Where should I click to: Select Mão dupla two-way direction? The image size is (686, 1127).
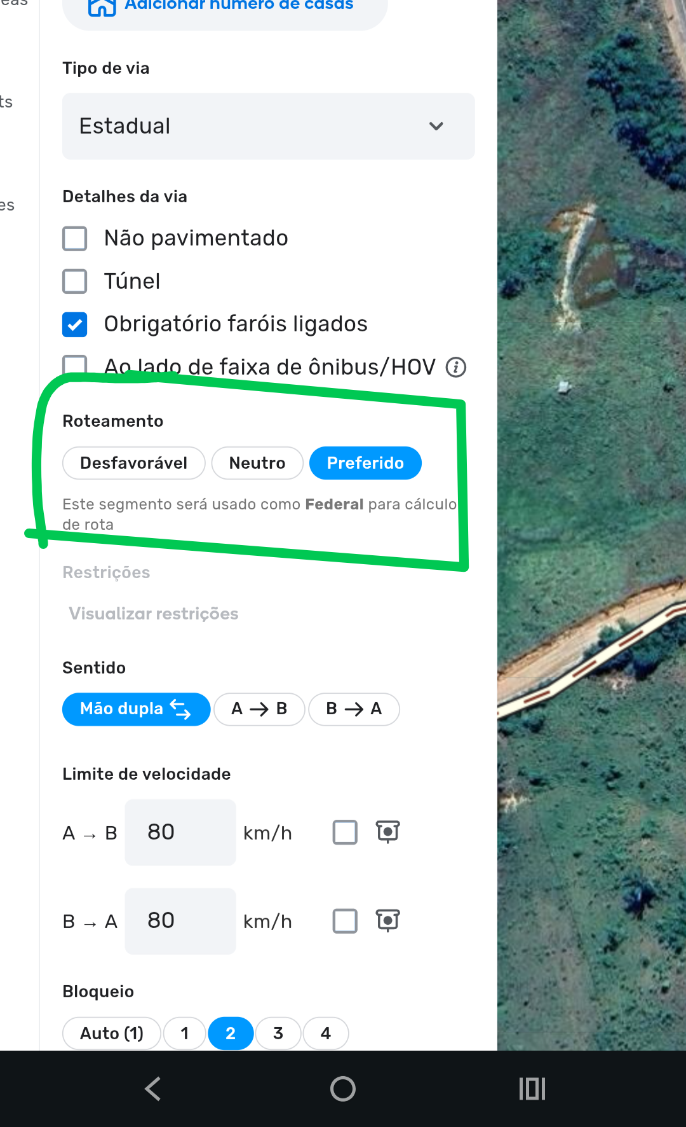[136, 709]
